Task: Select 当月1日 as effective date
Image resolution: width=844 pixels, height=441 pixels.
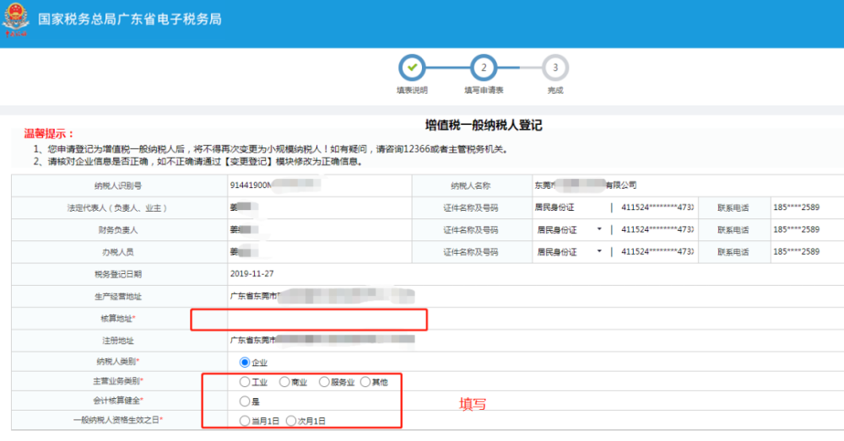Action: (x=245, y=421)
